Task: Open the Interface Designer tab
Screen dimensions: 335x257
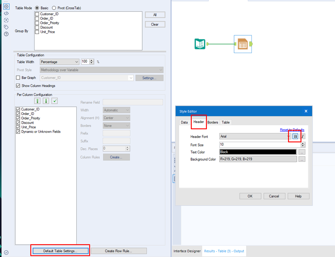Action: coord(187,251)
